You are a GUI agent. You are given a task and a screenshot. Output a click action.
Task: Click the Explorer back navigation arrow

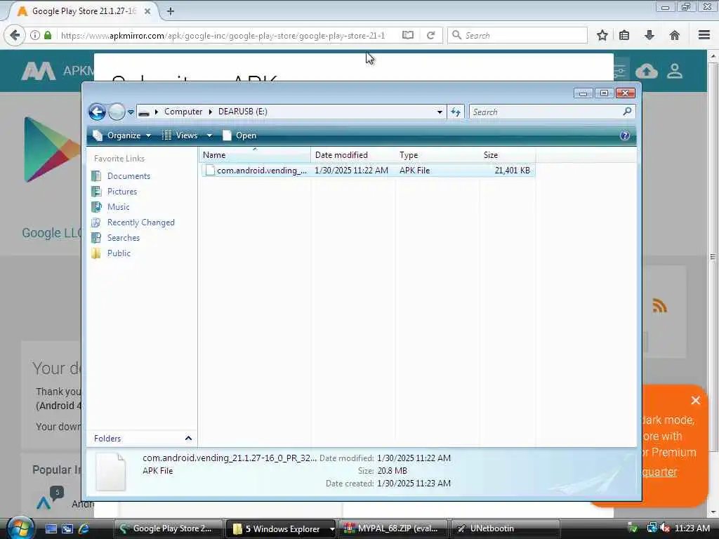(x=97, y=112)
